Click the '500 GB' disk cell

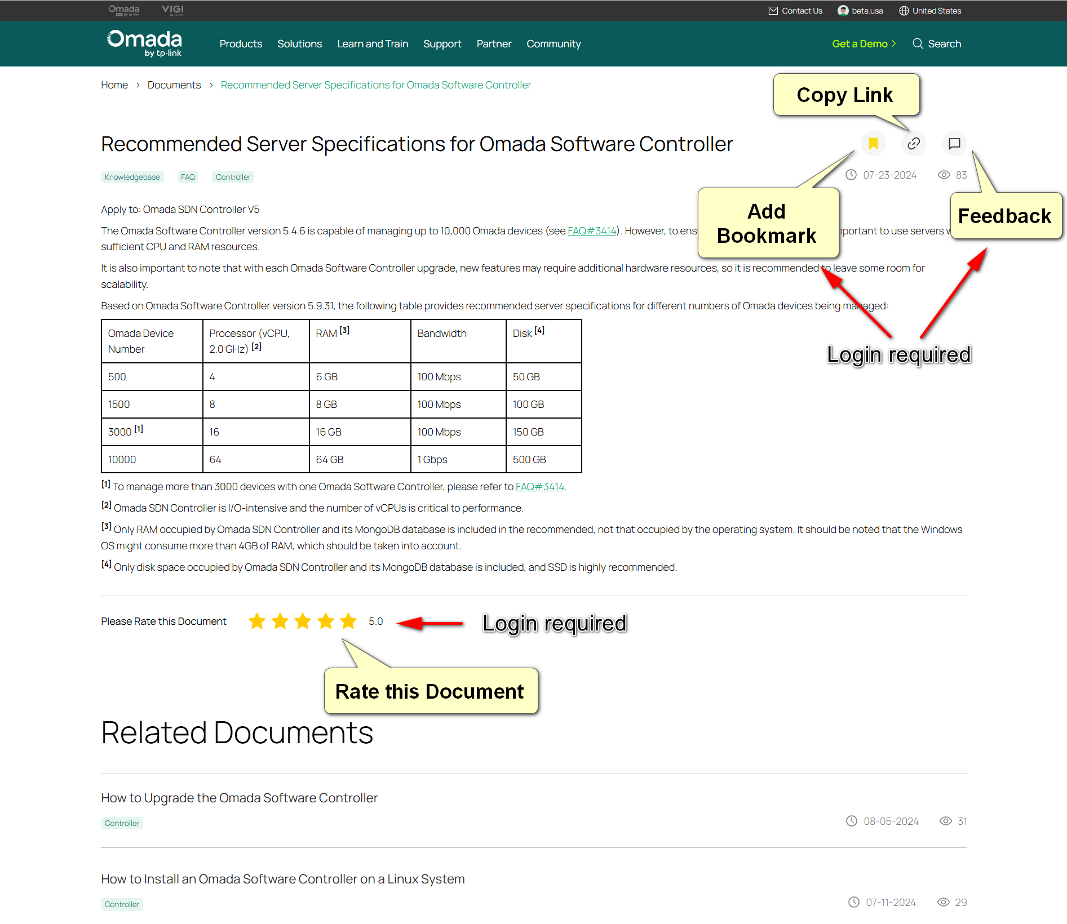tap(544, 459)
